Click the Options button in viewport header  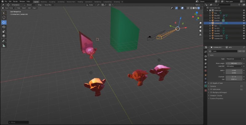click(x=198, y=5)
